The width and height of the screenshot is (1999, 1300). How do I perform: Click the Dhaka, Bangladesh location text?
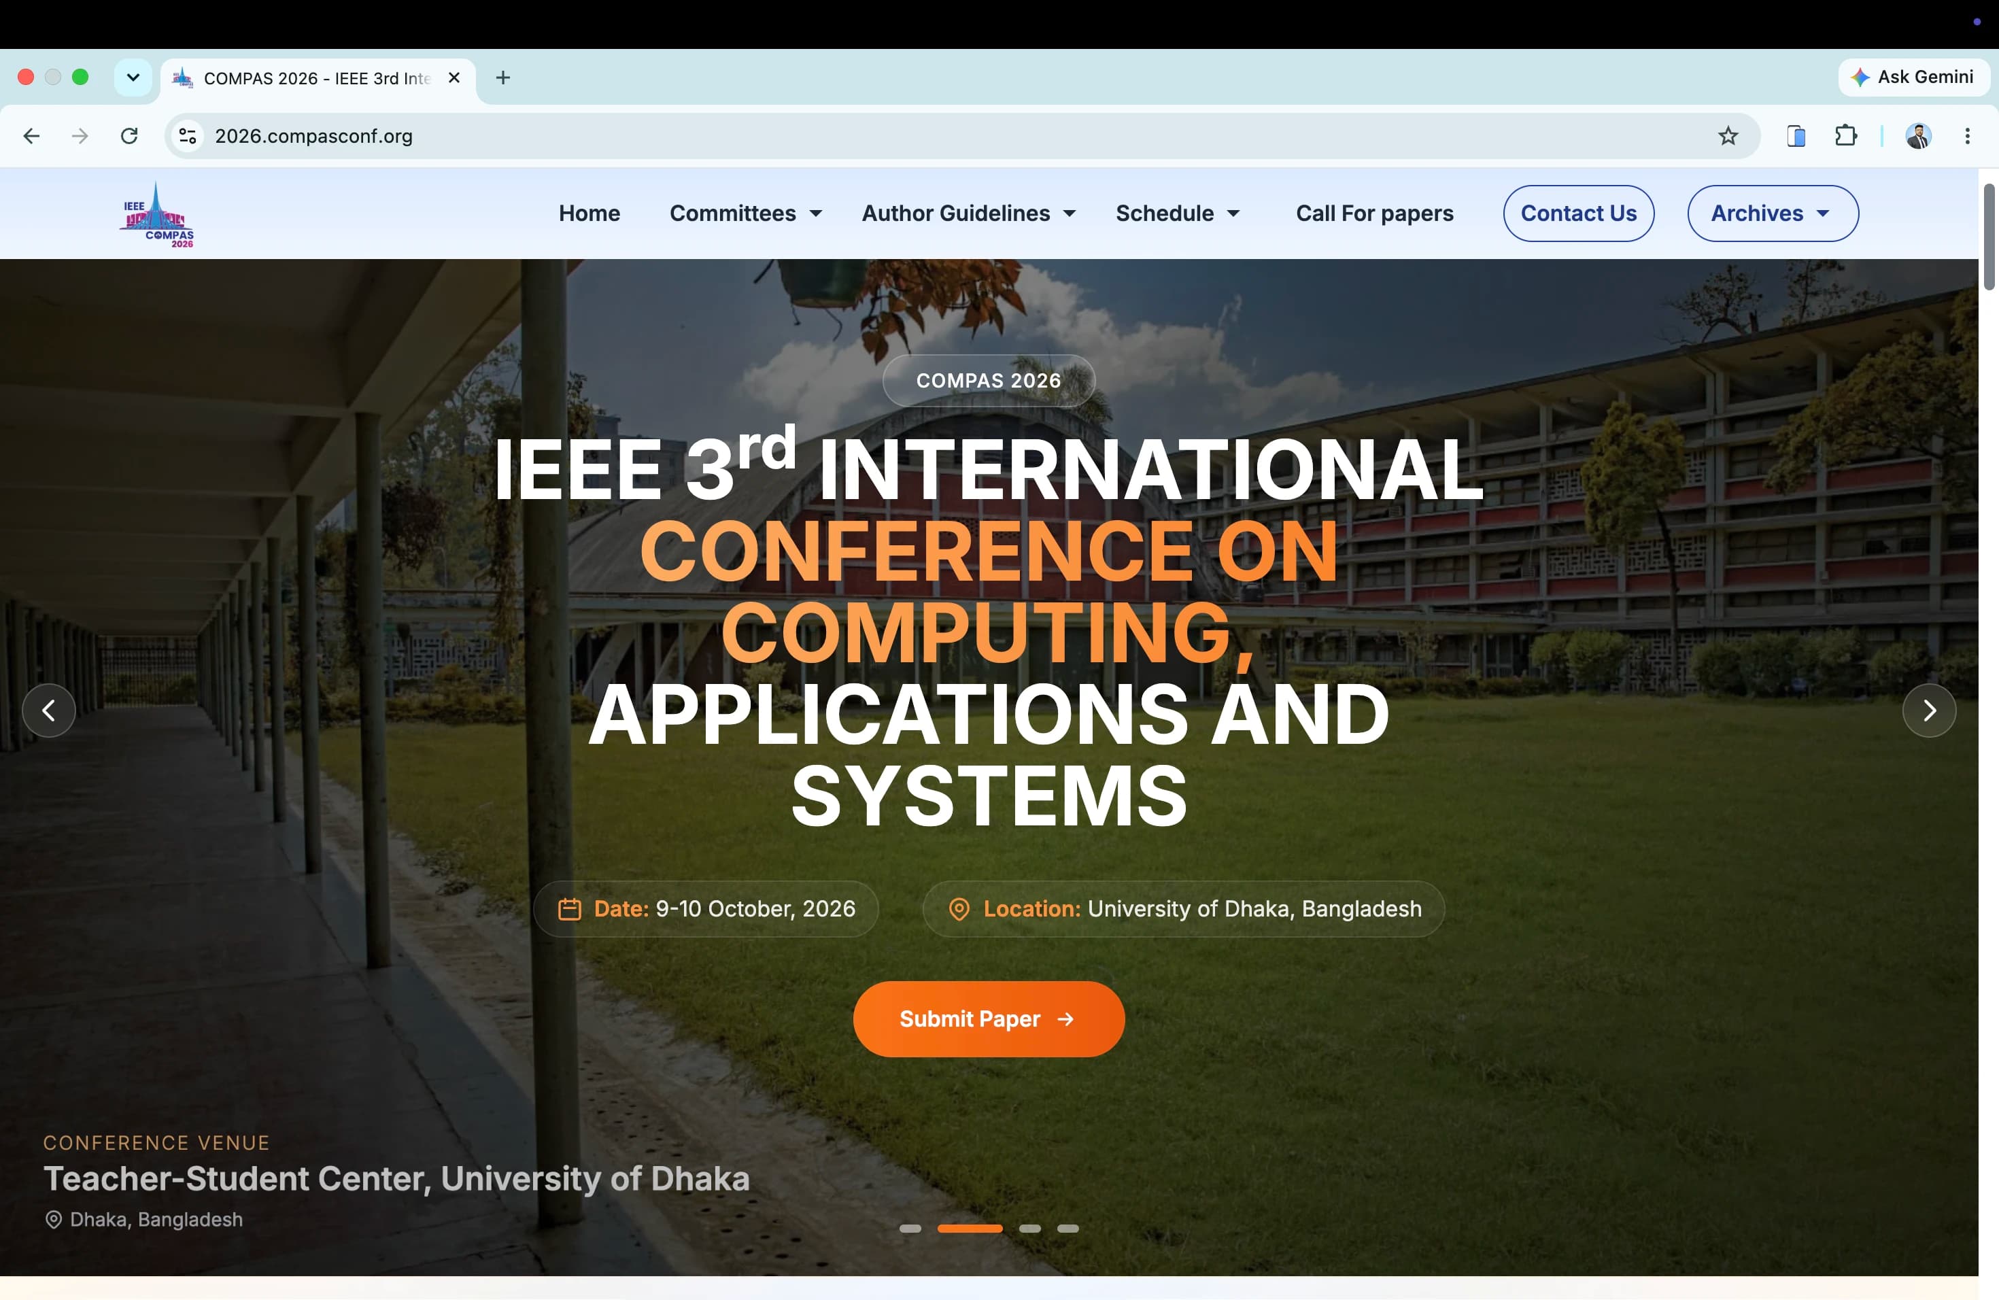click(156, 1219)
